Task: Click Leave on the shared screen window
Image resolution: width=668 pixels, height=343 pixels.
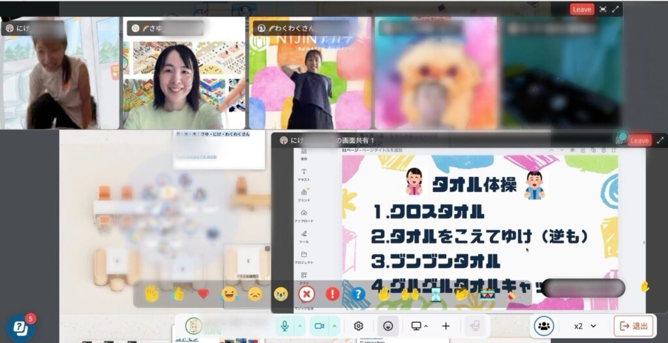Action: point(639,141)
